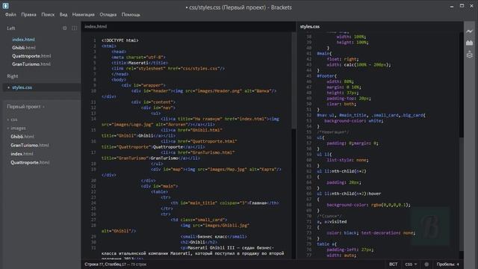Click the #main selector line in styles.css

pos(324,53)
